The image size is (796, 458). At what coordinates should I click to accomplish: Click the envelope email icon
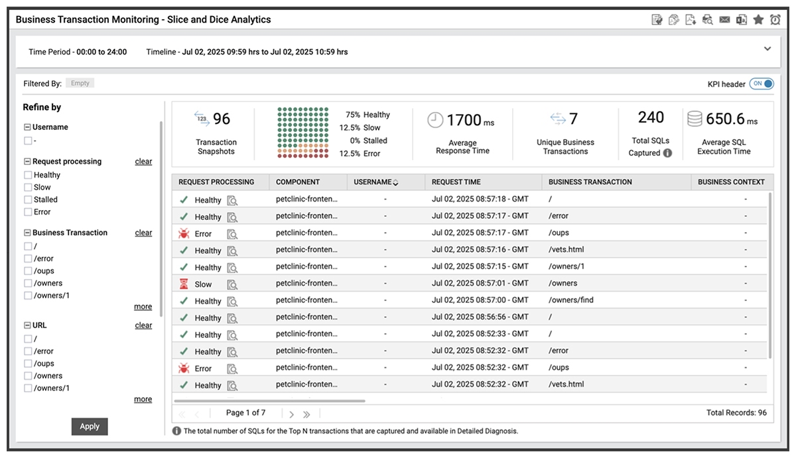[724, 20]
